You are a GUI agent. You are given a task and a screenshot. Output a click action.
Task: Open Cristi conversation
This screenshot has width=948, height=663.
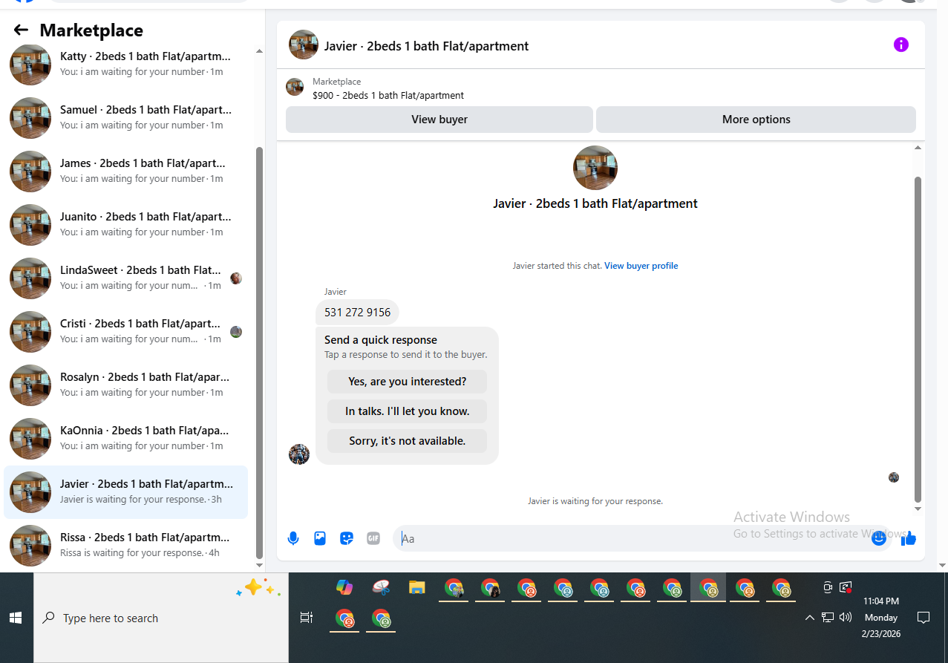pyautogui.click(x=126, y=331)
